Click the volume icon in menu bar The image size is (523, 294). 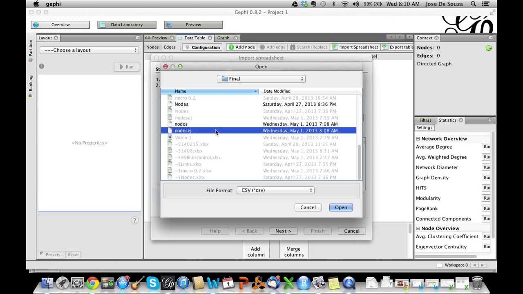point(355,4)
